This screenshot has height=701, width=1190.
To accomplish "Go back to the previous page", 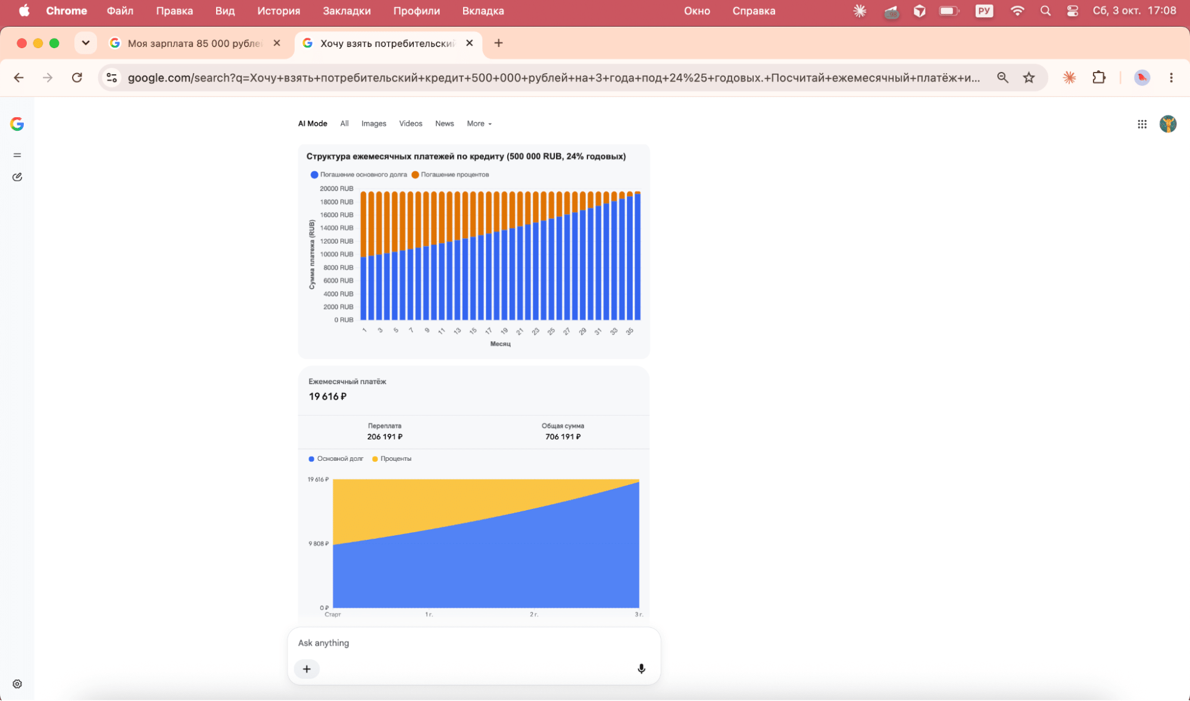I will [x=18, y=77].
